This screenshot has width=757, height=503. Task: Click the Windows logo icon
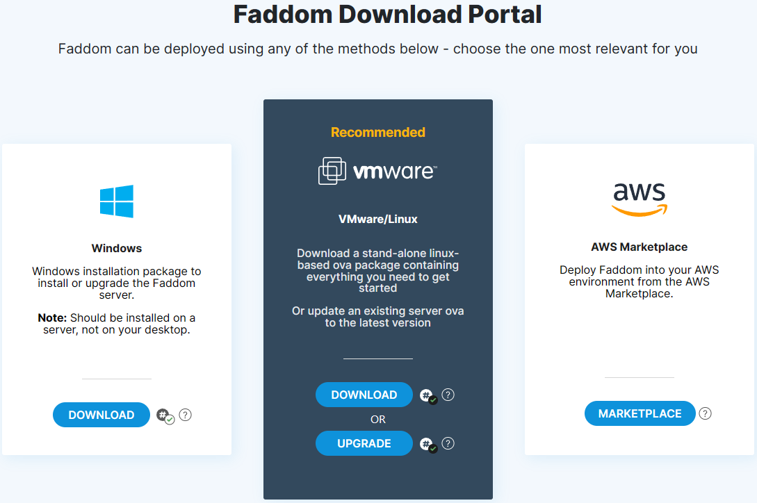click(116, 201)
